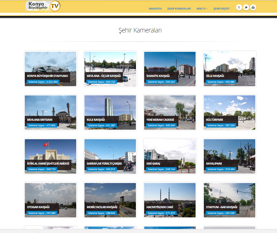View the Kayalıpark camera feed

coord(230,156)
